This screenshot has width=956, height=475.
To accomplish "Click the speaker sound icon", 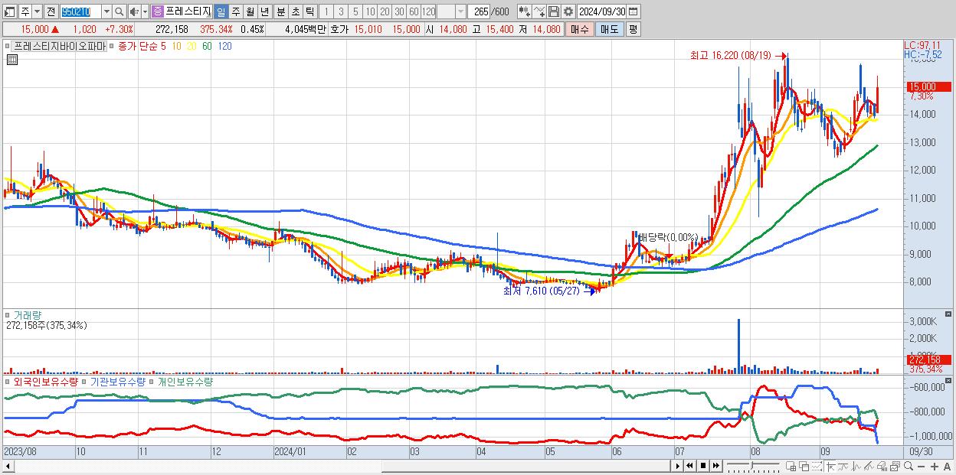I will [x=134, y=11].
